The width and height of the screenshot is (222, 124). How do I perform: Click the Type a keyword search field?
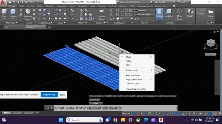coord(134,2)
